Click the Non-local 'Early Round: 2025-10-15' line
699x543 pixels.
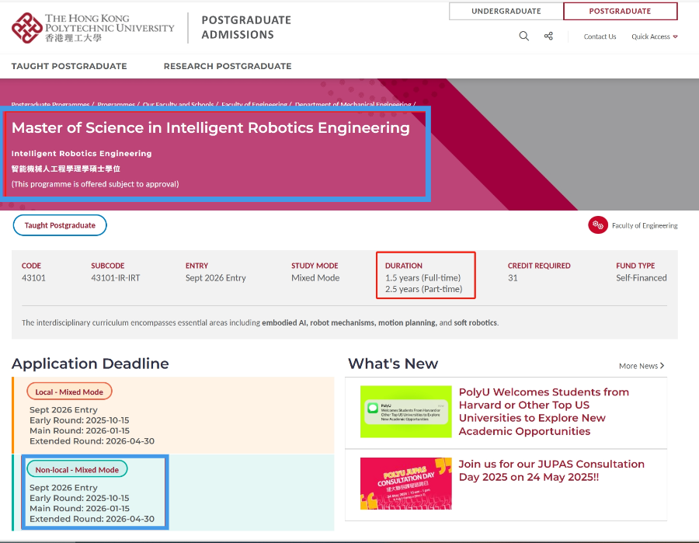point(79,498)
